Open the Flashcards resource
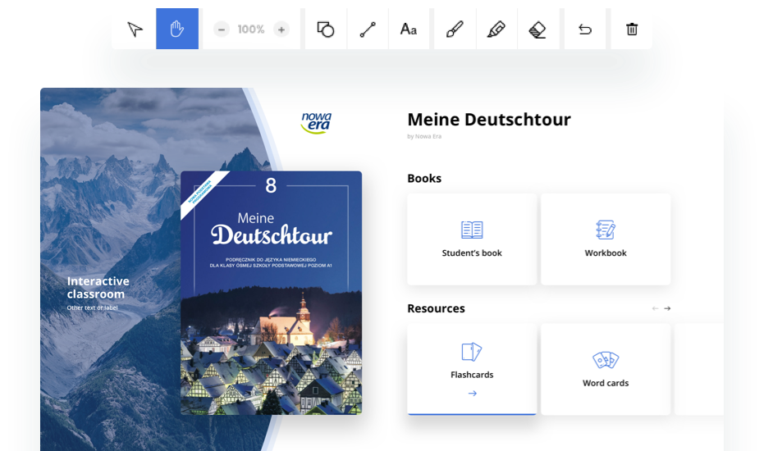The height and width of the screenshot is (451, 764). click(x=472, y=369)
